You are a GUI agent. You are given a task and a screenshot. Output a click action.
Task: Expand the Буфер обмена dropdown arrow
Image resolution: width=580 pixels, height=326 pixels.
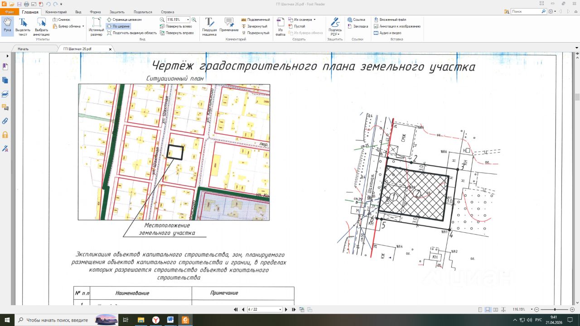[x=83, y=26]
